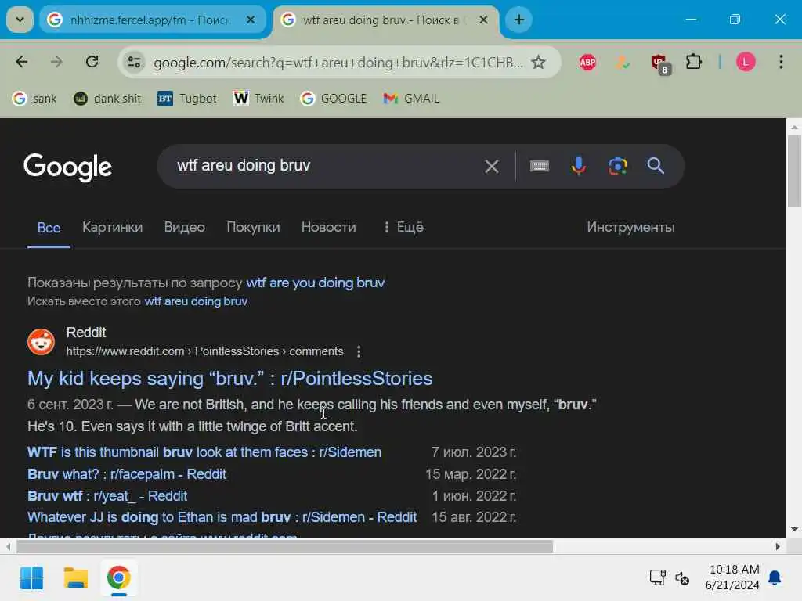Open result options next to reddit.com URL

(x=359, y=351)
